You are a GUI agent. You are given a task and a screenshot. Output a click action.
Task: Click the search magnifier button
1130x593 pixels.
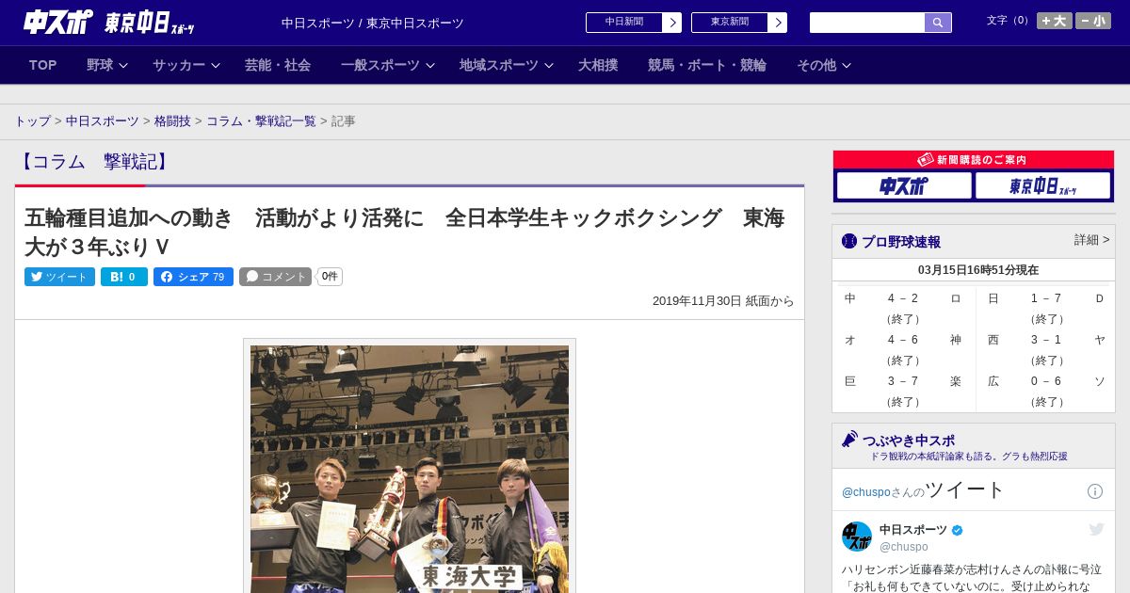pyautogui.click(x=938, y=23)
